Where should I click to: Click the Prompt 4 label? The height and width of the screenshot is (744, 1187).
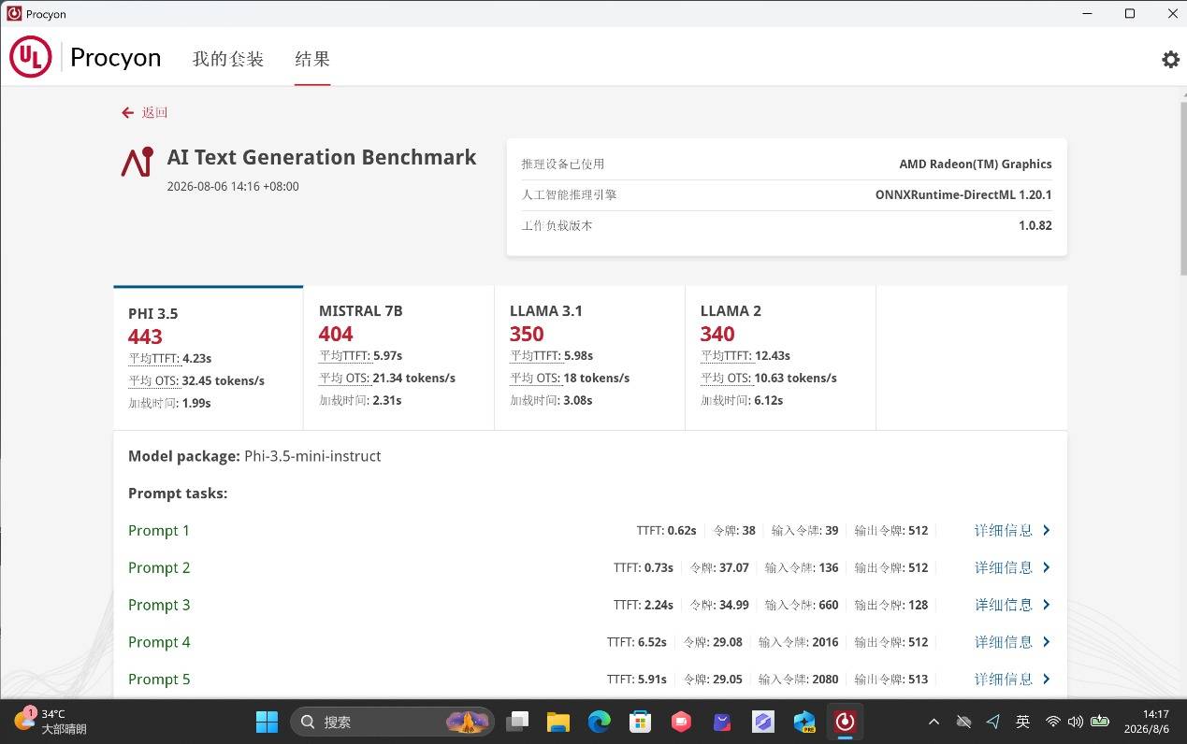159,642
